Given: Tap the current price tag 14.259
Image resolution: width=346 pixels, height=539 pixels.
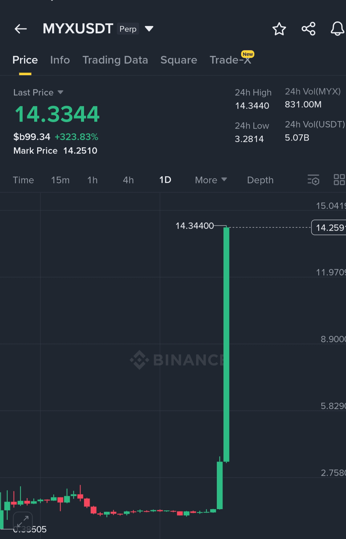Looking at the screenshot, I should pos(328,227).
